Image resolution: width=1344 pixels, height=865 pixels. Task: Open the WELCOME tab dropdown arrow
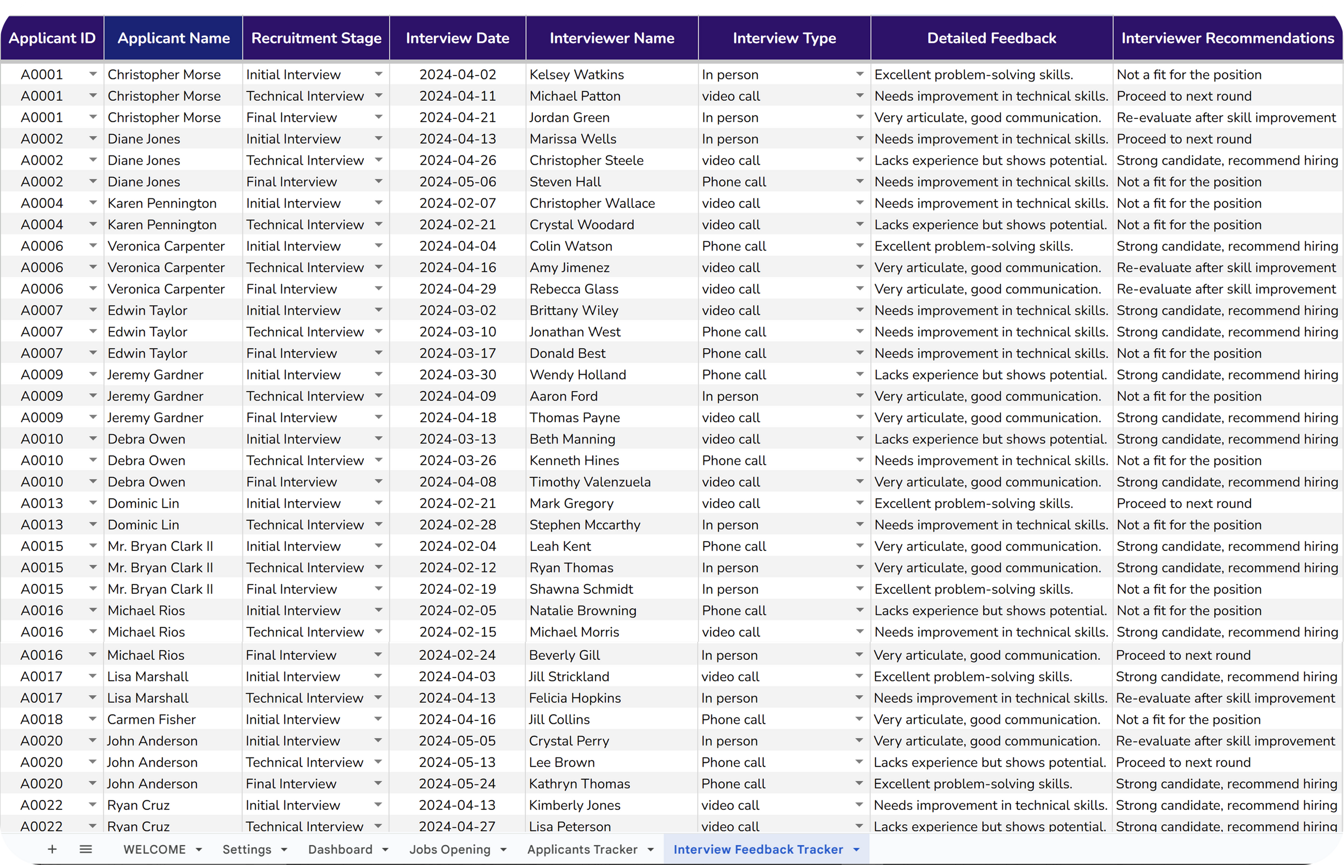(x=198, y=850)
